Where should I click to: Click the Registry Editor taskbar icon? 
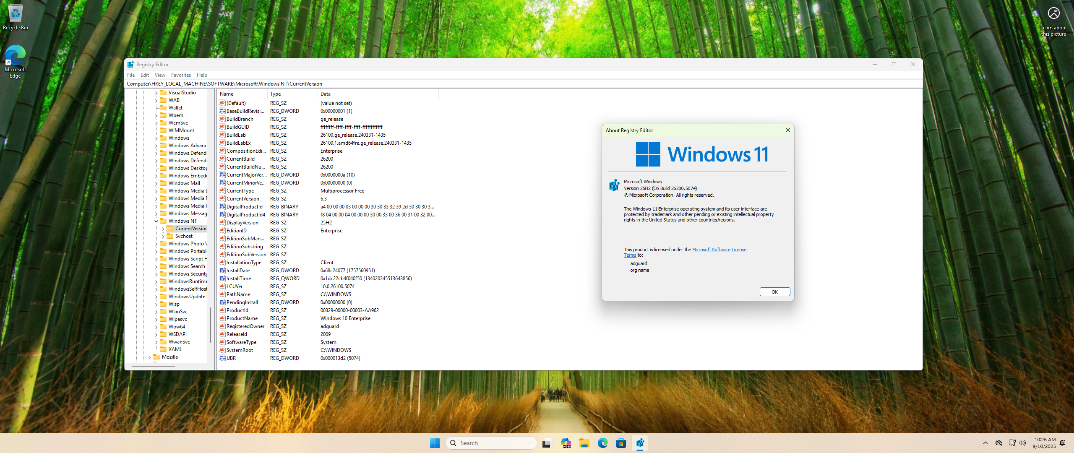click(x=640, y=443)
